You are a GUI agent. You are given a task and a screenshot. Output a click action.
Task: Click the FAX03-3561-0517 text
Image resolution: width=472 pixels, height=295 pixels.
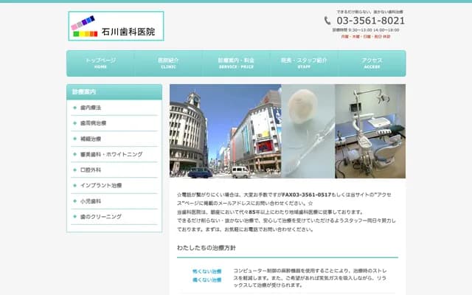tap(307, 195)
